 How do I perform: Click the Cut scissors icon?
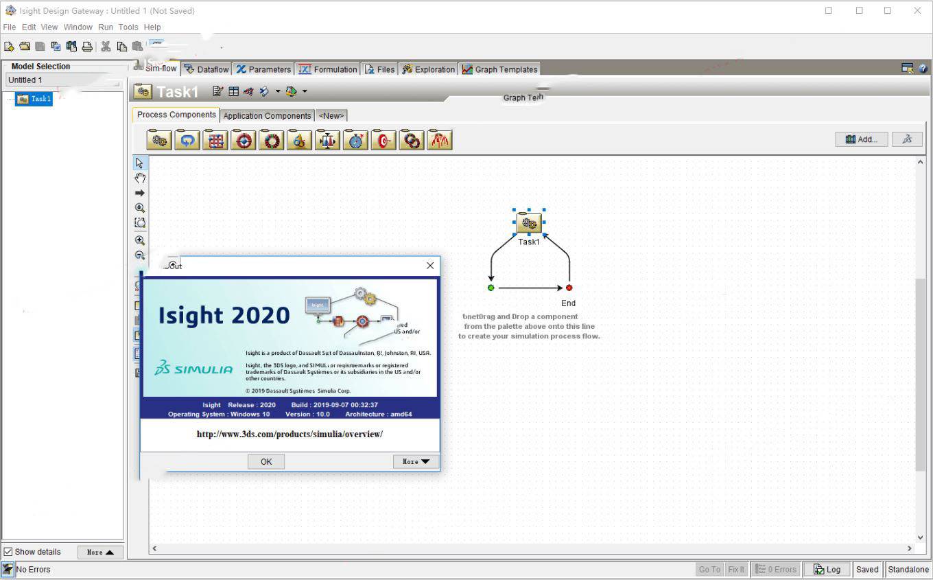click(106, 47)
